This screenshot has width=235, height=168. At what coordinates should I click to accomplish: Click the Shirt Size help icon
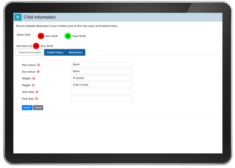[37, 92]
